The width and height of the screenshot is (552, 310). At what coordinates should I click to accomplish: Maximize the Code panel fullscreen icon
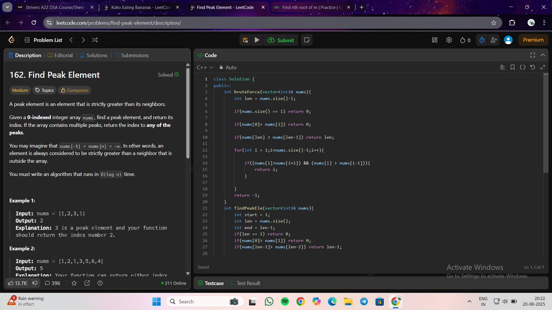pos(532,55)
